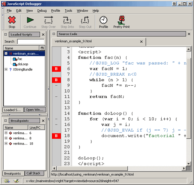Image resolution: width=194 pixels, height=185 pixels.
Task: Click the column picker icon in Loaded Scripts
Action: tap(42, 48)
